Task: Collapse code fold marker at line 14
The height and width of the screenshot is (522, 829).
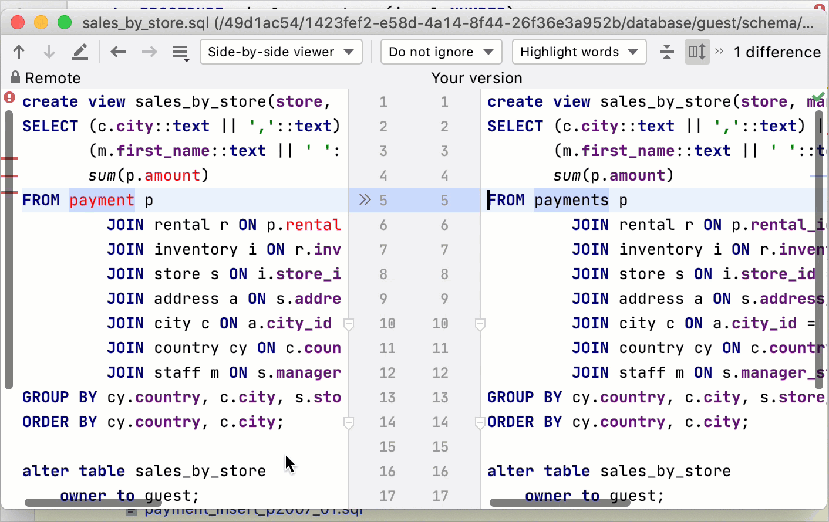Action: click(349, 422)
